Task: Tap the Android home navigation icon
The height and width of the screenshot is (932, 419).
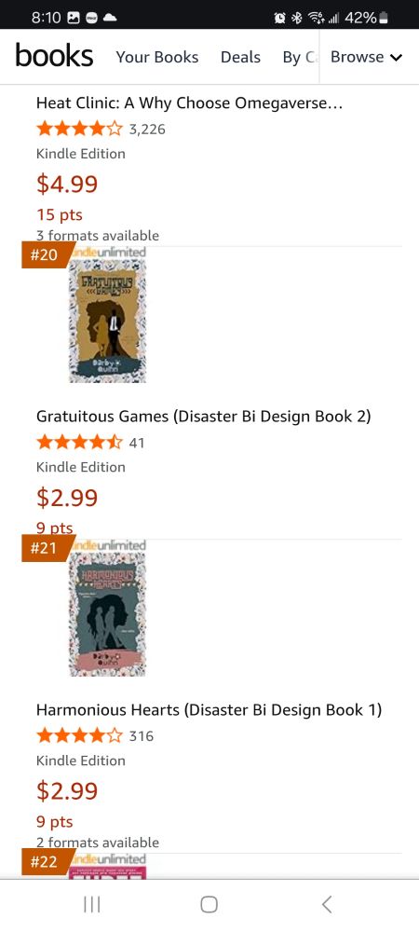Action: point(209,904)
